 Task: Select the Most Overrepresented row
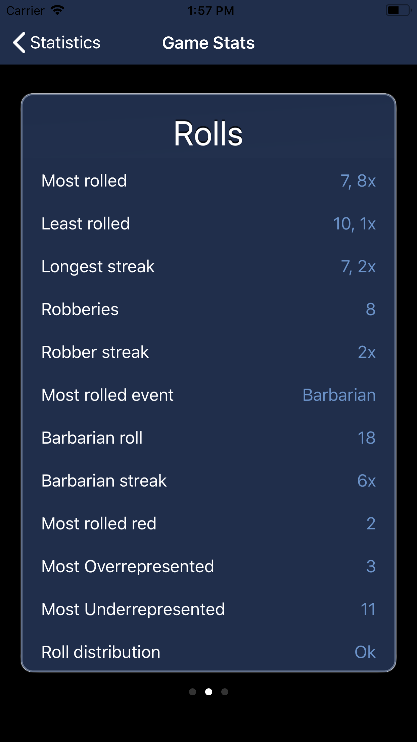208,566
